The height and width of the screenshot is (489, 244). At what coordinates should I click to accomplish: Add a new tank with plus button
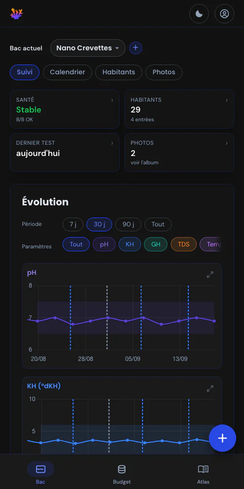point(135,48)
